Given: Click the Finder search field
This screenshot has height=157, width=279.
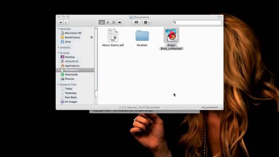Looking at the screenshot, I should [197, 22].
